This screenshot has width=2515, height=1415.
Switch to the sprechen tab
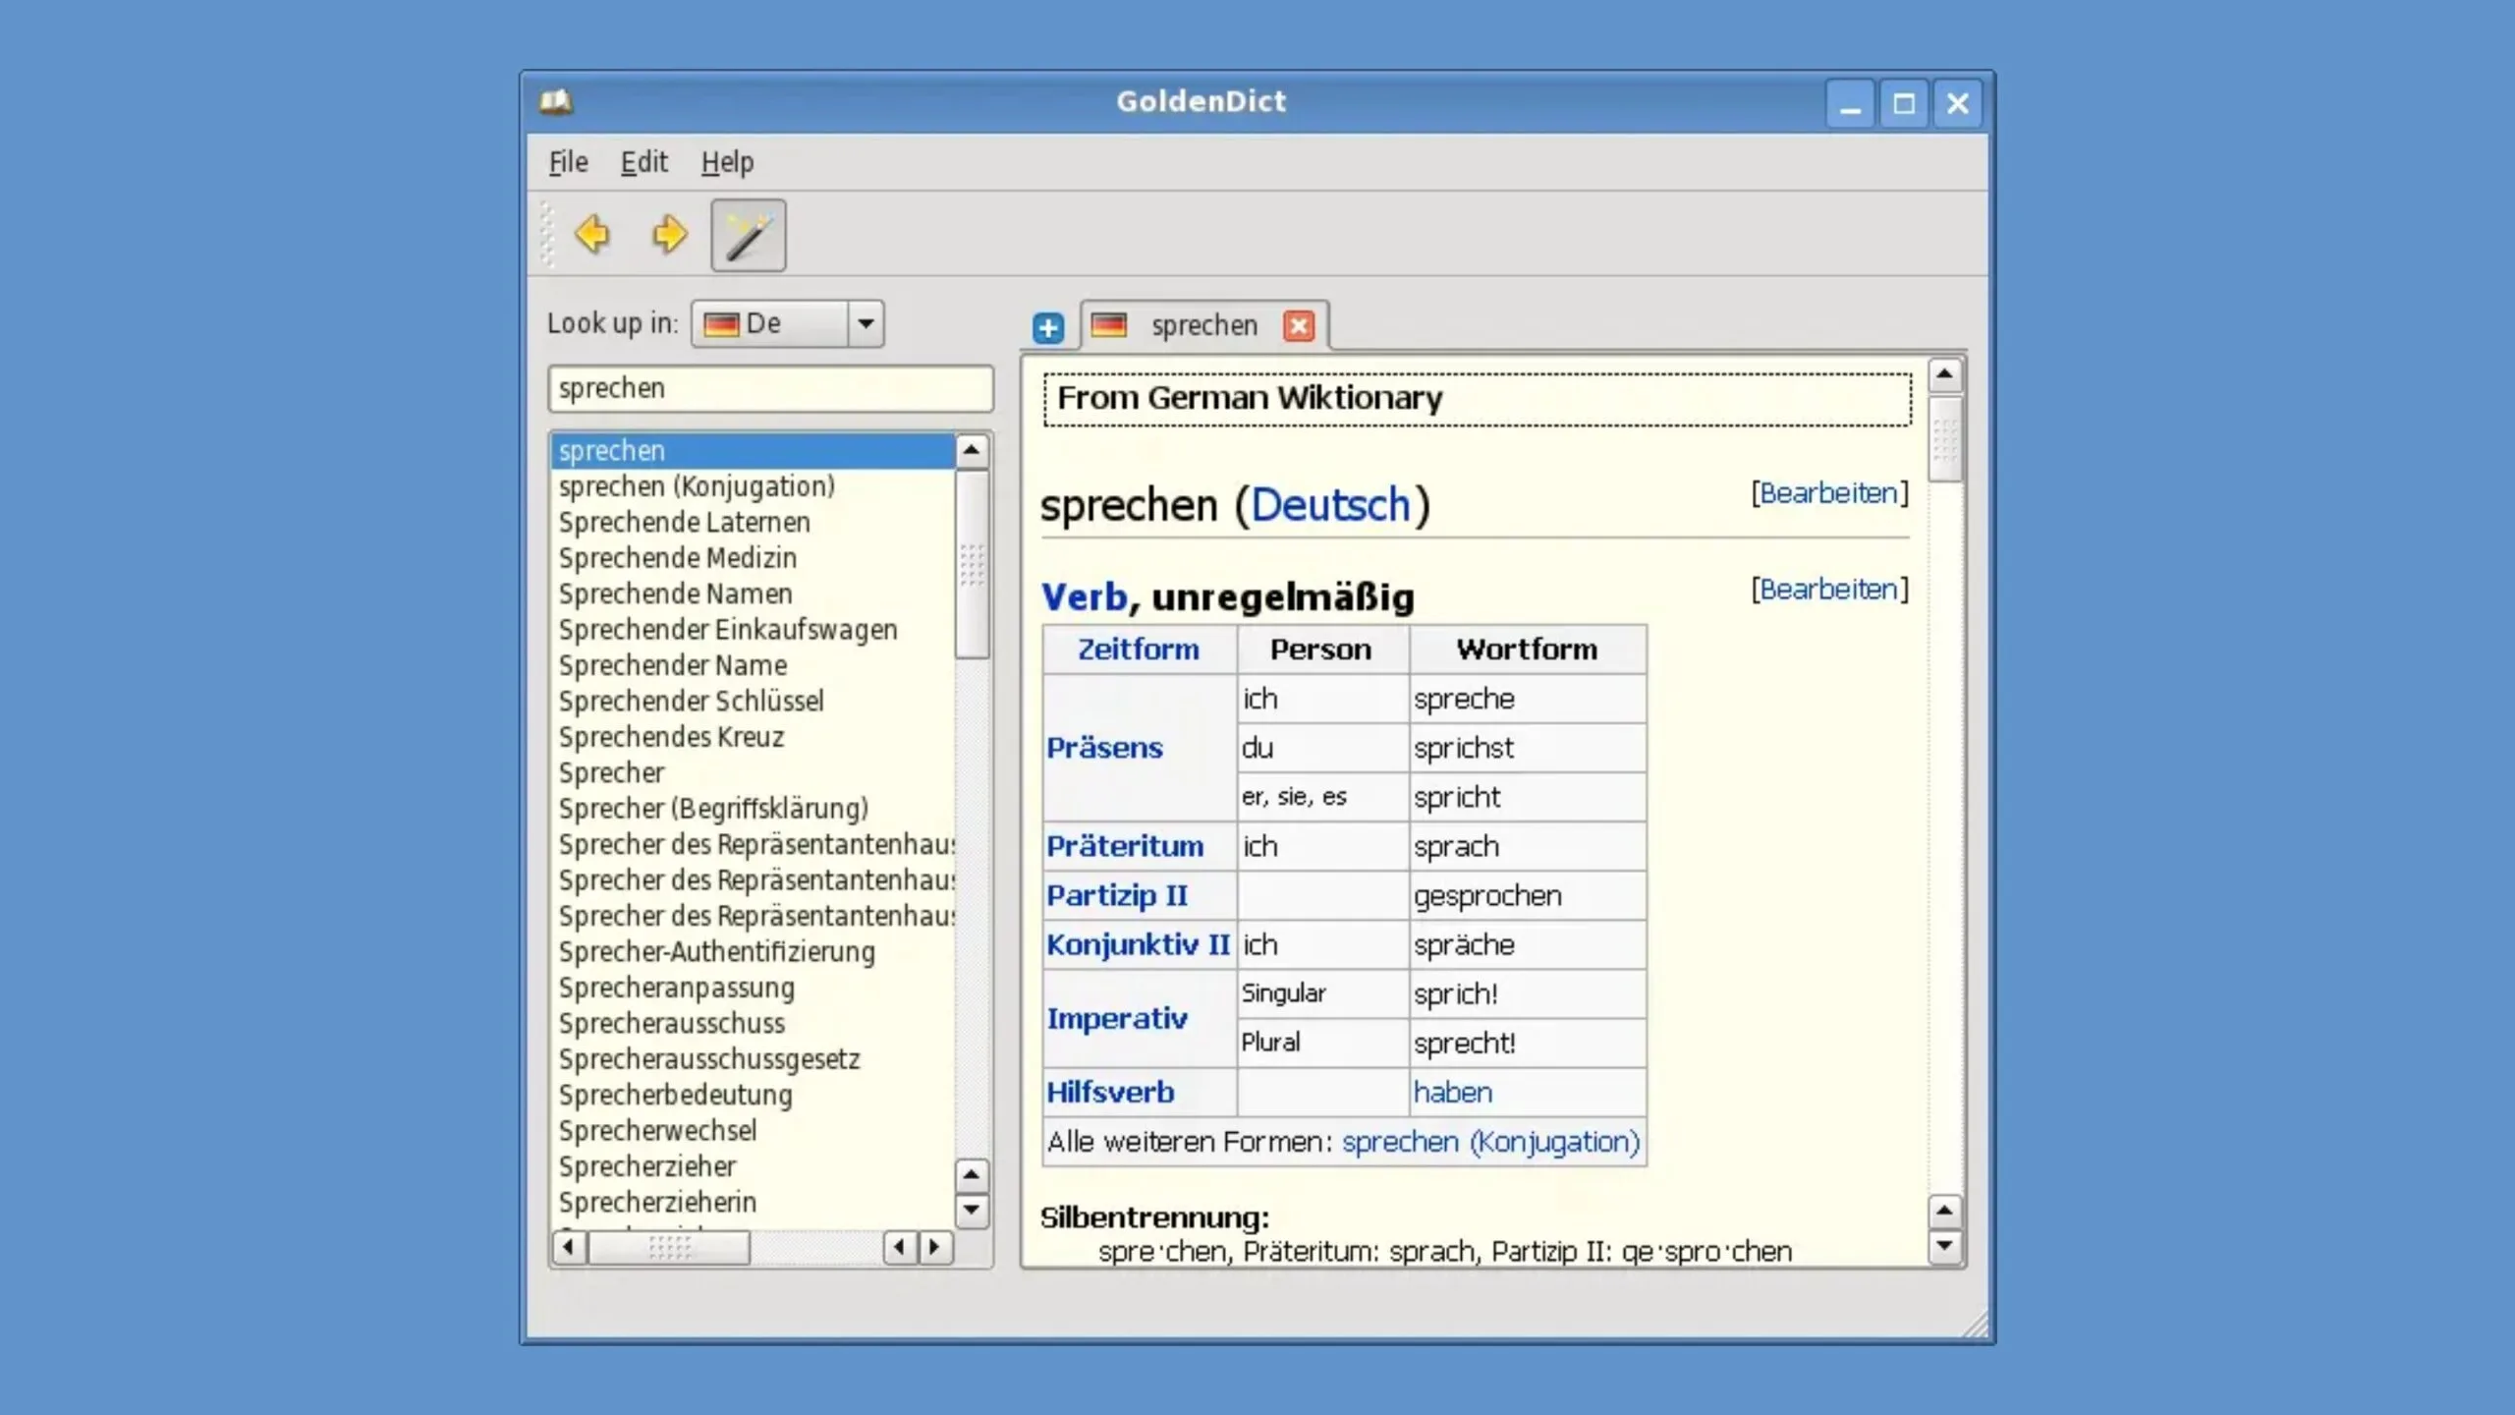pyautogui.click(x=1204, y=325)
